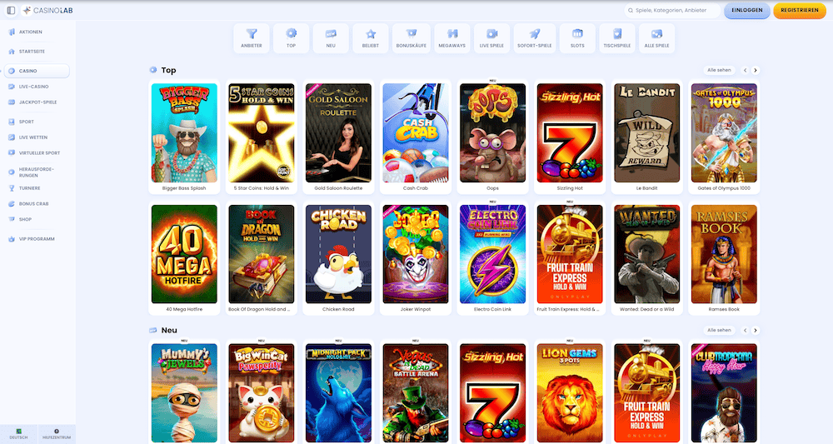Open the Neu games category
The height and width of the screenshot is (444, 833).
coord(331,38)
